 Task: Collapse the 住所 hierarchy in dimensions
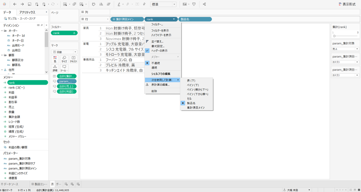[2, 70]
